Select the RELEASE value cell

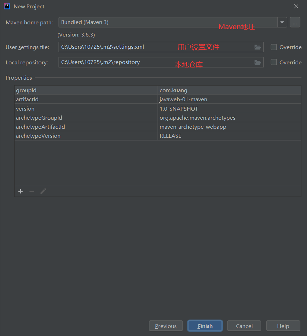coord(229,136)
